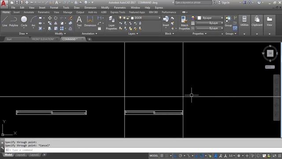Screen dimensions: 282x159
Task: Toggle ortho mode in status bar
Action: pos(175,156)
